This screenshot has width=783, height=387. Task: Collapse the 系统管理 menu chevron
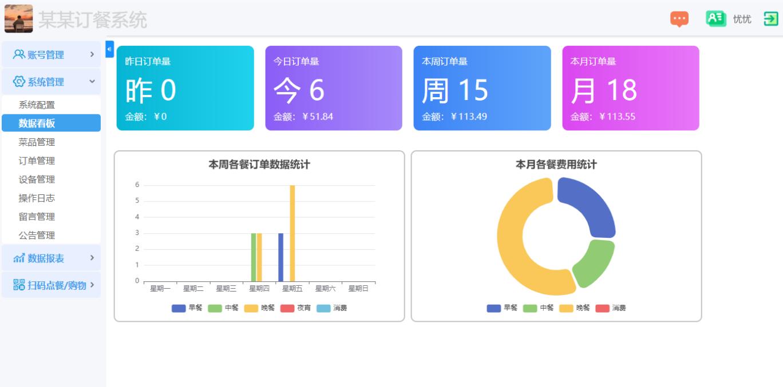92,82
